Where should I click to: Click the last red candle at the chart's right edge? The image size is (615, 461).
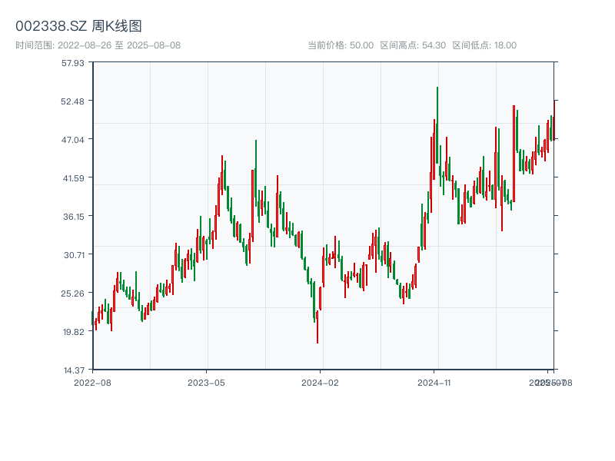tap(554, 120)
